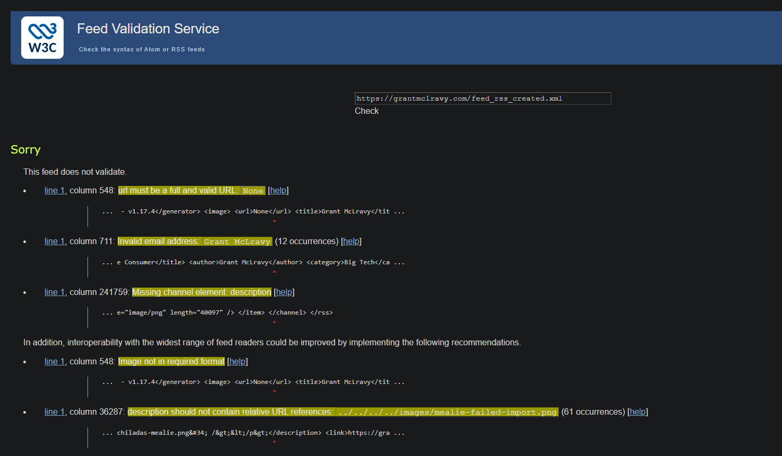This screenshot has width=782, height=456.
Task: Click the 'Sorry' results heading
Action: point(25,150)
